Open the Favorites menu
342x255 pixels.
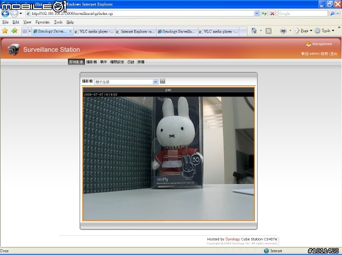coord(43,22)
